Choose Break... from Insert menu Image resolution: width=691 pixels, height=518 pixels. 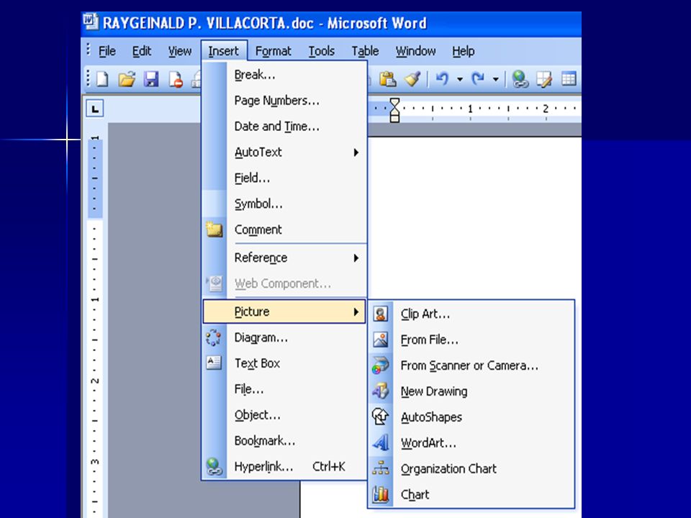pyautogui.click(x=284, y=75)
